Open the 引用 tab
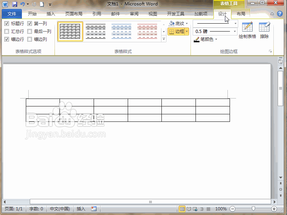The image size is (287, 215). [x=97, y=14]
